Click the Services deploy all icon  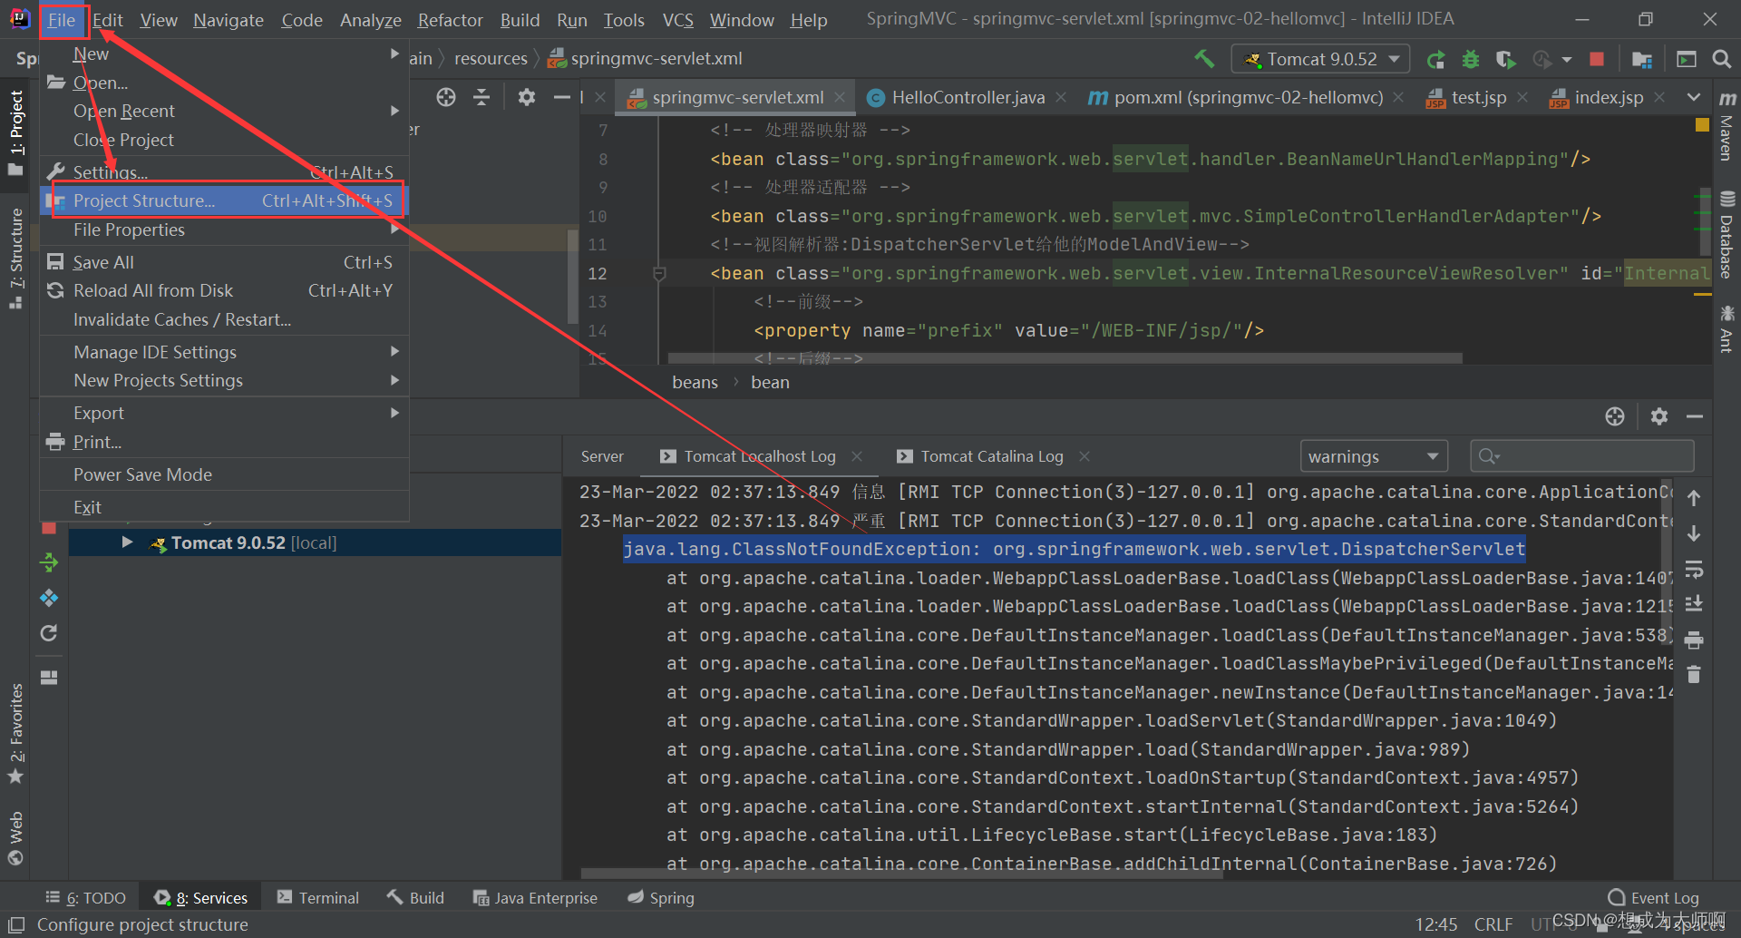(x=49, y=598)
